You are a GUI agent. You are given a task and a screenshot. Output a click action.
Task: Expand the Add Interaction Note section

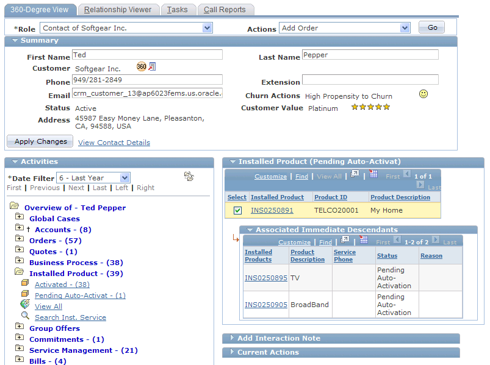[x=232, y=338]
